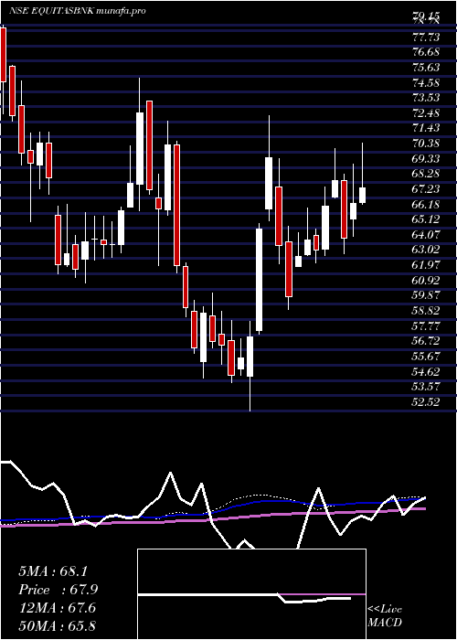Click the <<Live MACD label
Viewport: 457px width, 640px height.
385,615
